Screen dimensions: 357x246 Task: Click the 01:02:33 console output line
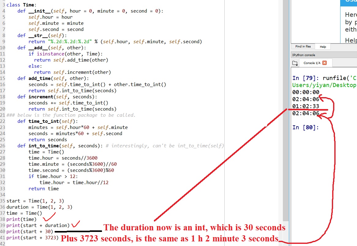point(306,106)
